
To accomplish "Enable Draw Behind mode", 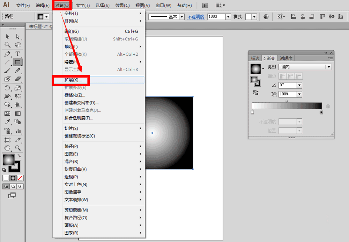I will [13, 187].
